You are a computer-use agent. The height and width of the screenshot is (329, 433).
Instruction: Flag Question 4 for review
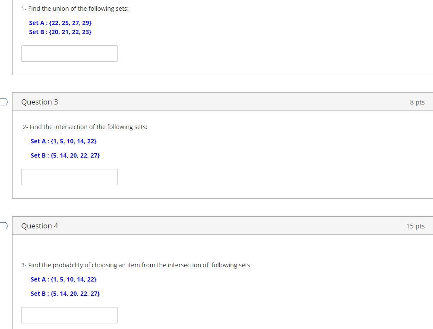coord(4,226)
